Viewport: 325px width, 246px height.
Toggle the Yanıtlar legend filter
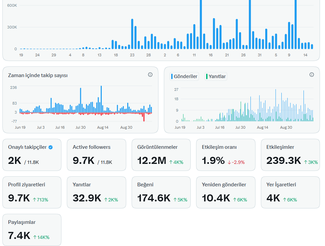tap(216, 76)
